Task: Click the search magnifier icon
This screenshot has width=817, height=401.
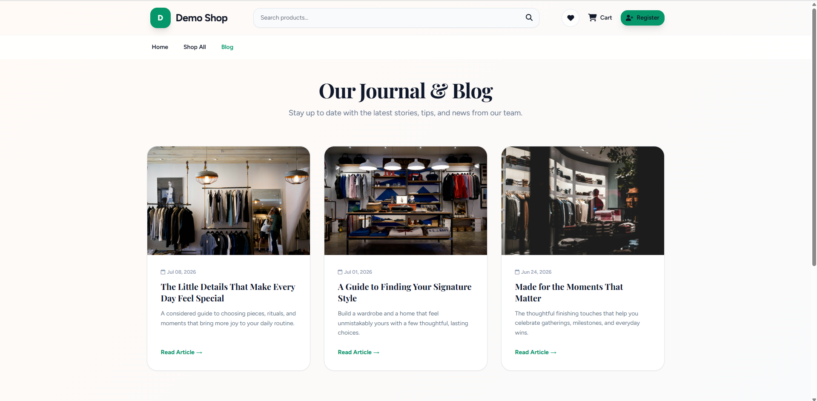Action: [529, 17]
